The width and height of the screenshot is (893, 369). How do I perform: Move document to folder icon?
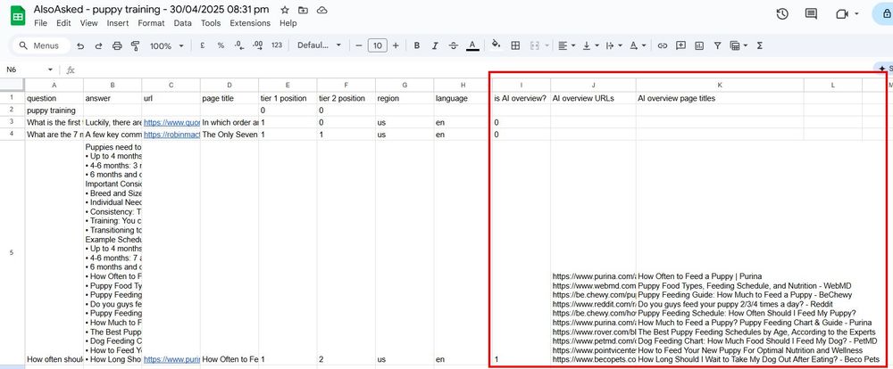303,10
